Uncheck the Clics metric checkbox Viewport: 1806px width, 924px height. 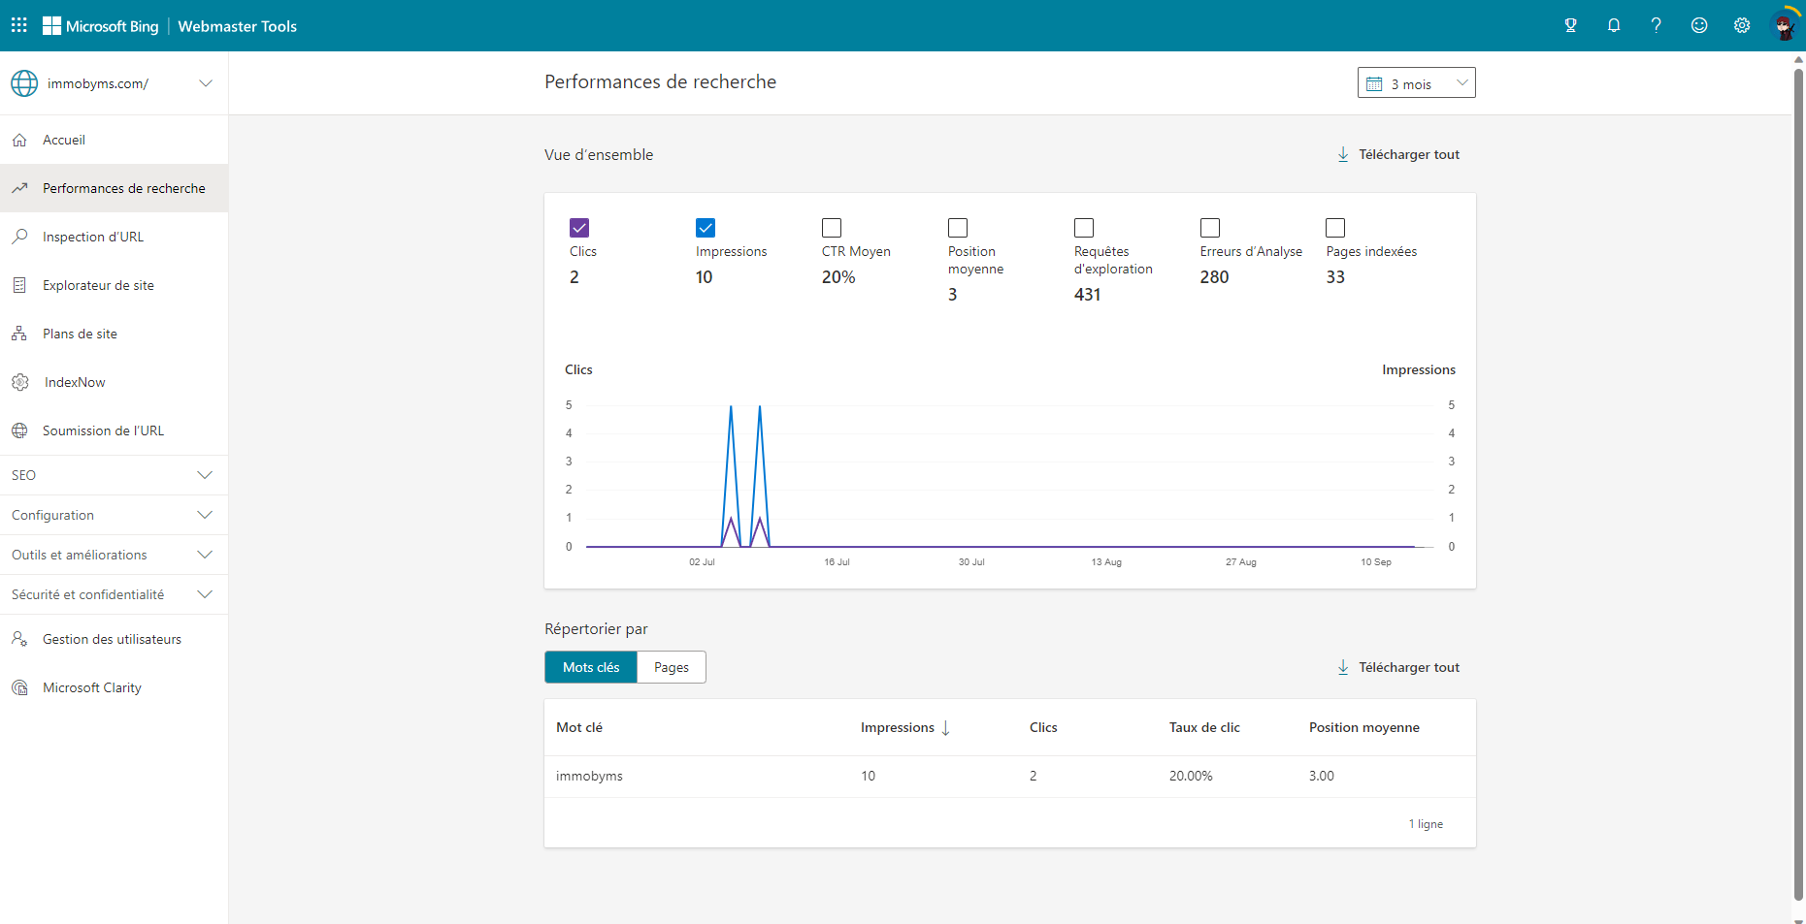[579, 228]
